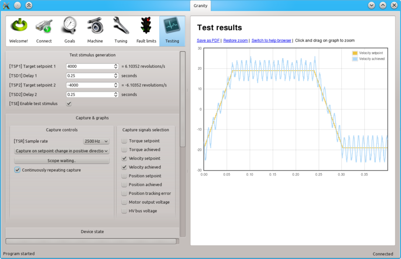Click the Save as PDF link

(x=208, y=41)
